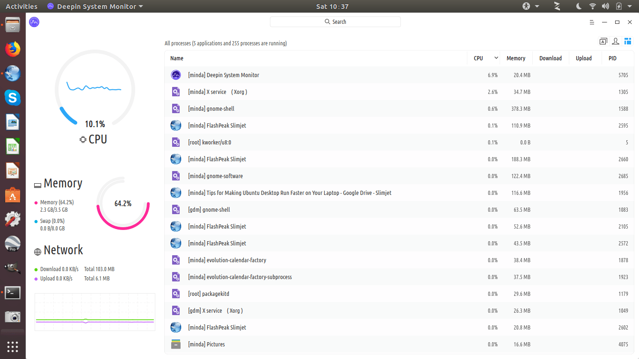This screenshot has width=639, height=359.
Task: Select the [minda] Pictures process
Action: (399, 344)
